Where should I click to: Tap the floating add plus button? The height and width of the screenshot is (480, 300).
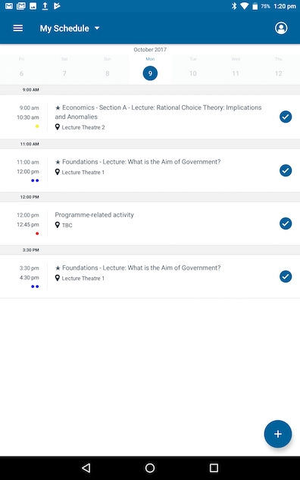pyautogui.click(x=278, y=434)
